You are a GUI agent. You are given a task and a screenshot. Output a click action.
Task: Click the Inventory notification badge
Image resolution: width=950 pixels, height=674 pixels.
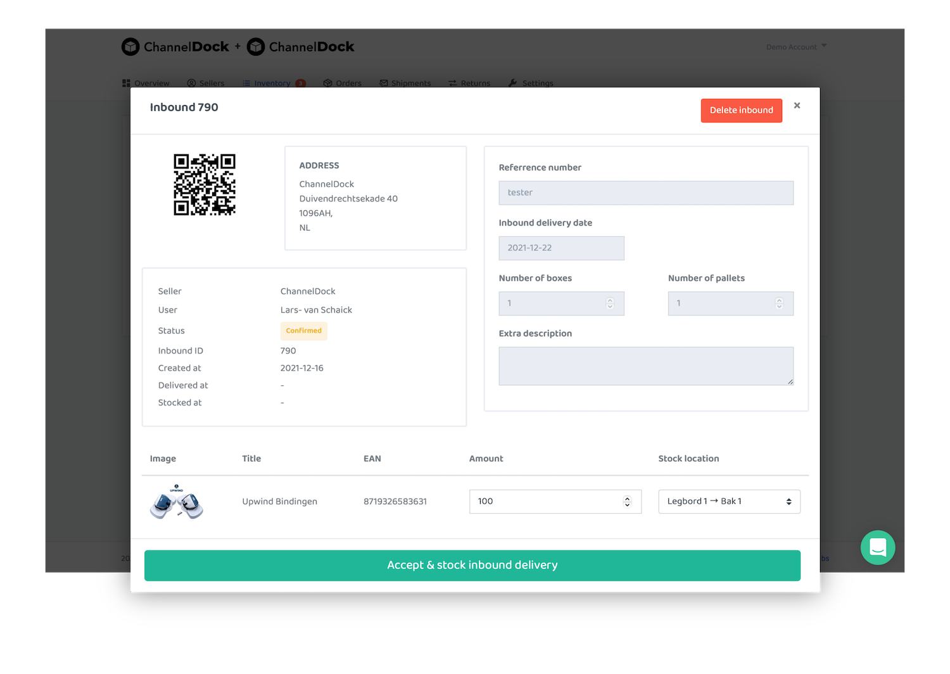tap(301, 83)
